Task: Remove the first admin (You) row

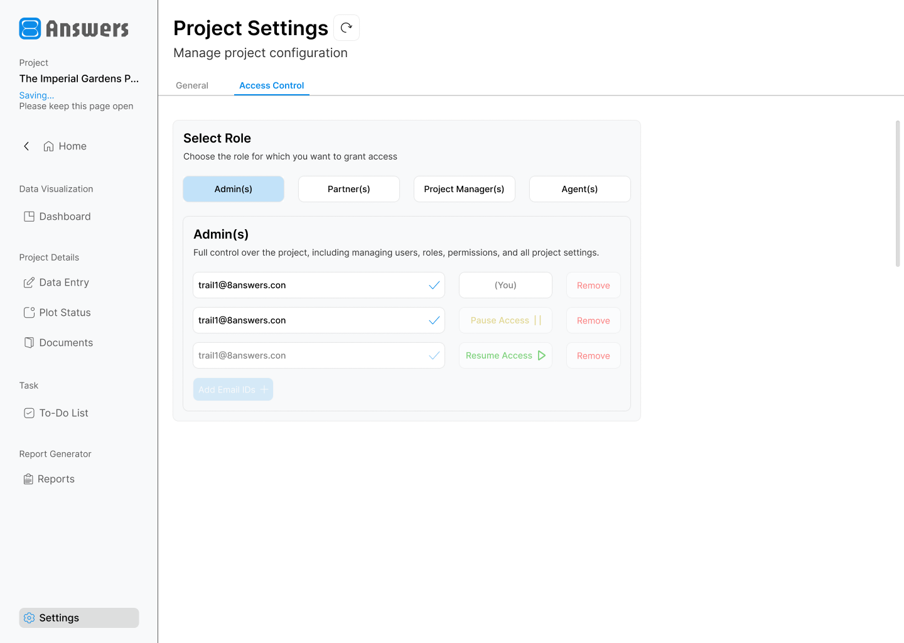Action: point(594,285)
